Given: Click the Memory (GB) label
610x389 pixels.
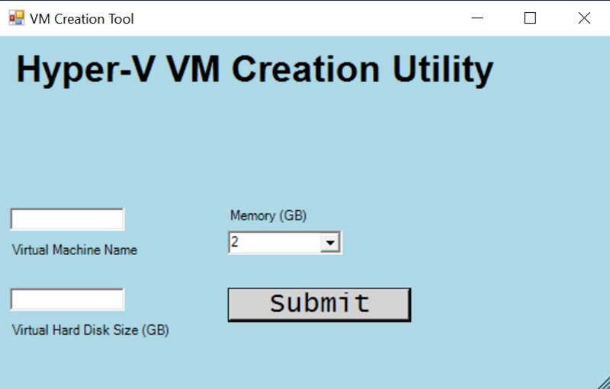Looking at the screenshot, I should point(268,215).
